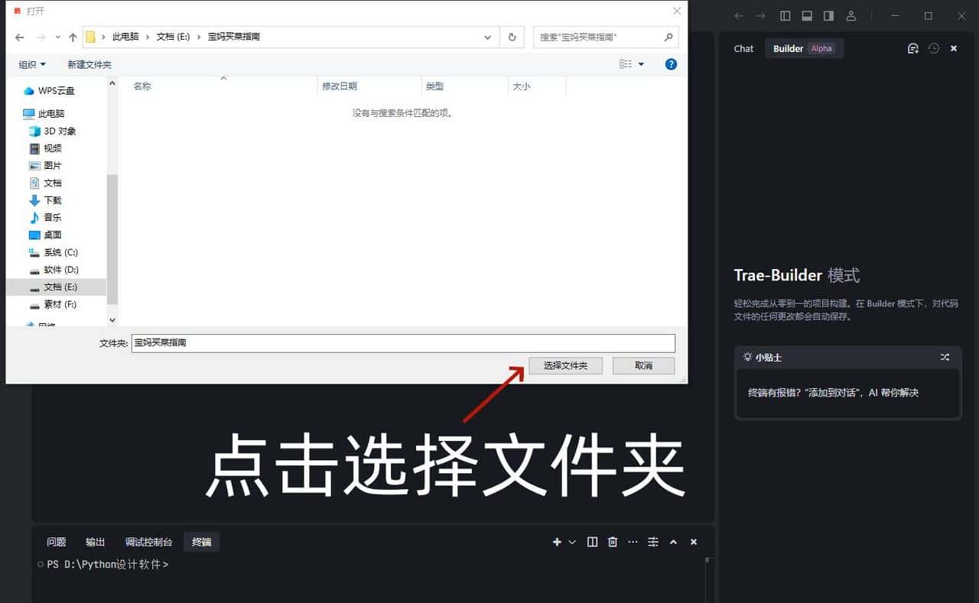Split the terminal panel
This screenshot has height=603, width=979.
pyautogui.click(x=592, y=542)
